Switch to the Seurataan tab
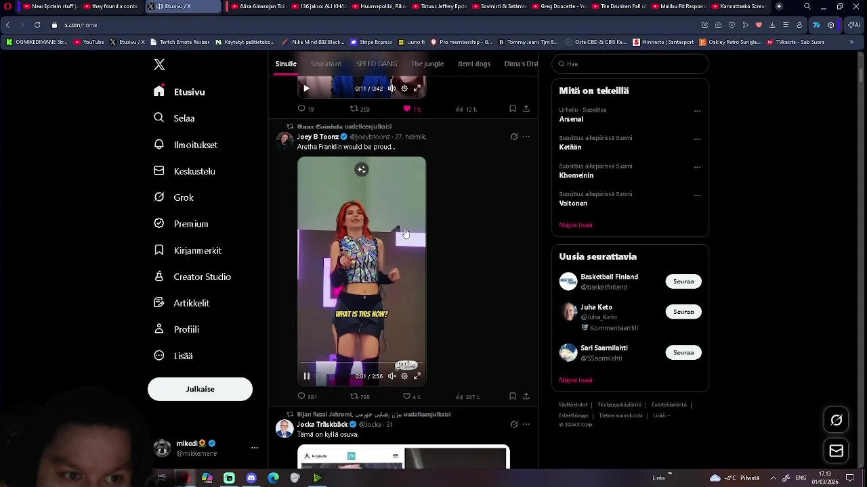Viewport: 867px width, 487px height. [x=326, y=64]
